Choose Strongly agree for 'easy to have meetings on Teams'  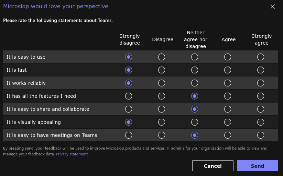click(x=261, y=135)
